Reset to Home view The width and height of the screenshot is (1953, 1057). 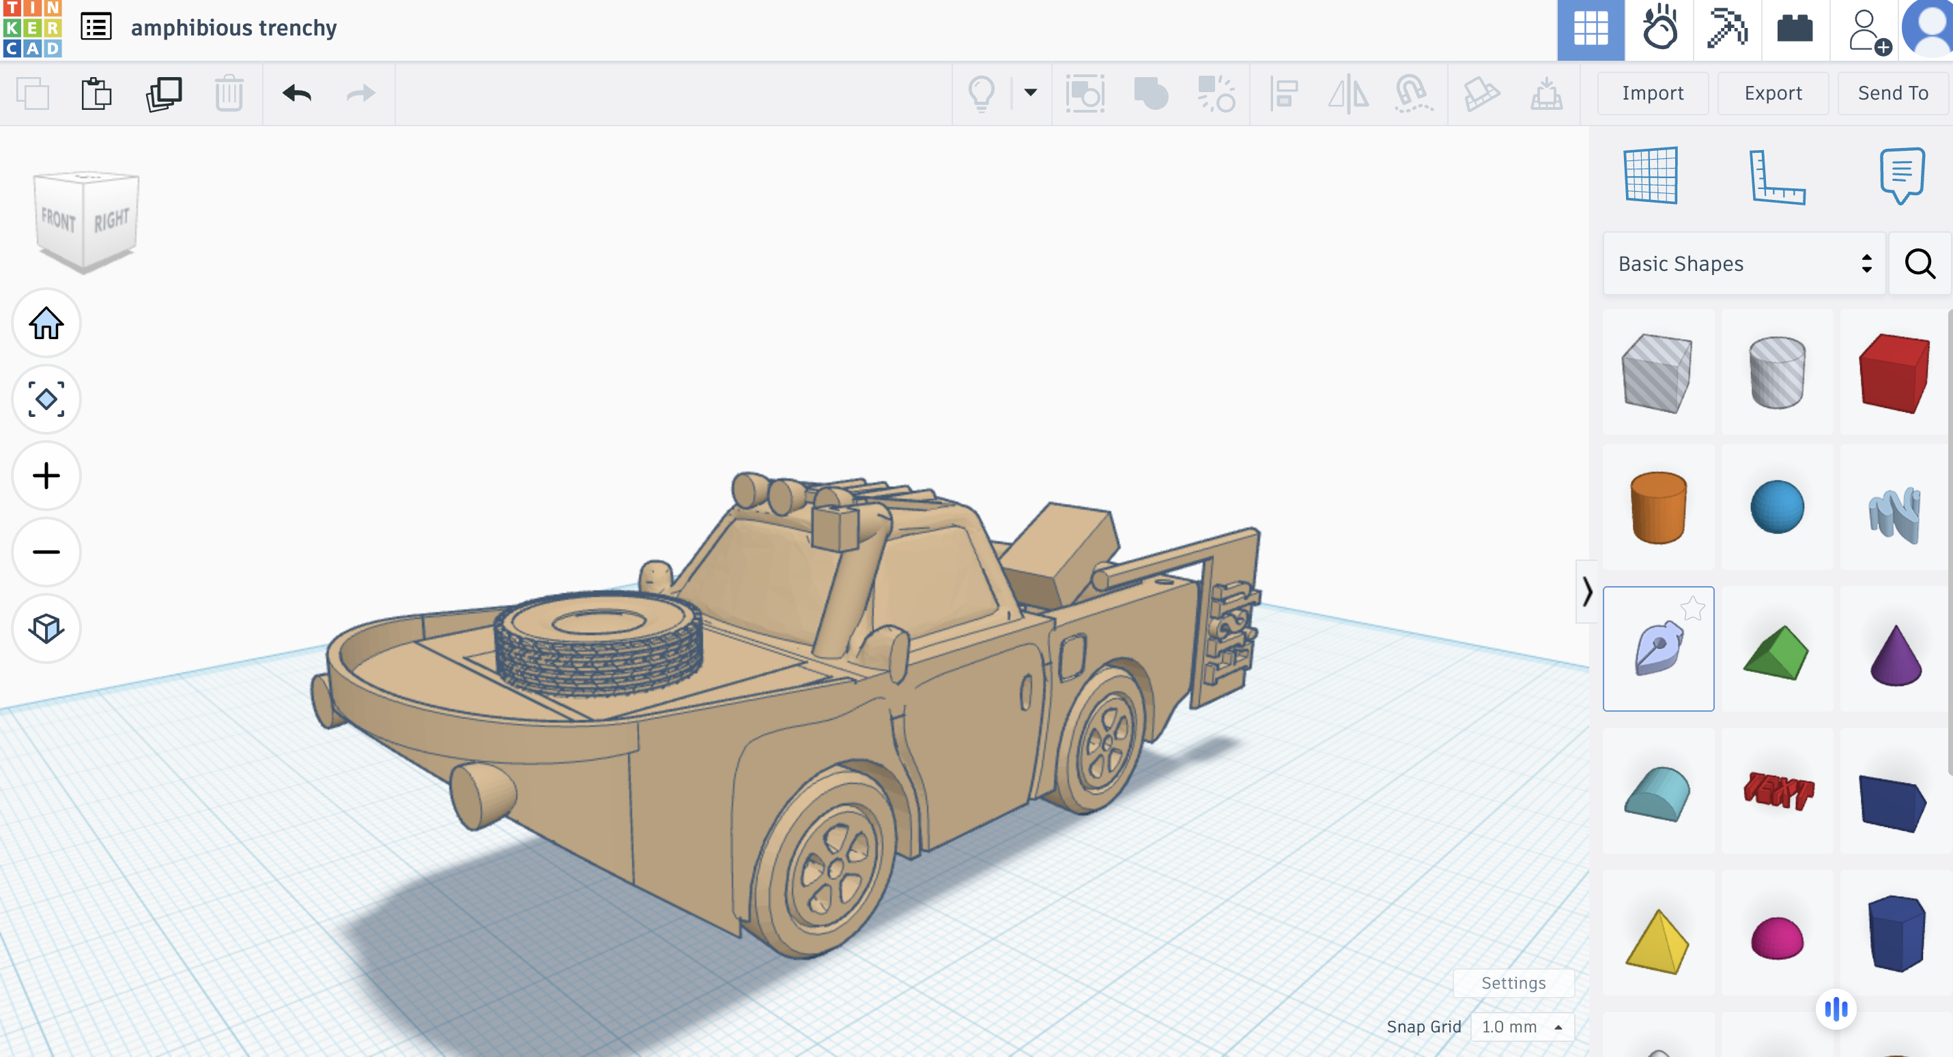[46, 323]
